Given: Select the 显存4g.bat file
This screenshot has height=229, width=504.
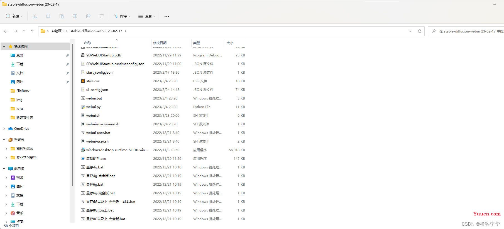Looking at the screenshot, I should pos(95,167).
